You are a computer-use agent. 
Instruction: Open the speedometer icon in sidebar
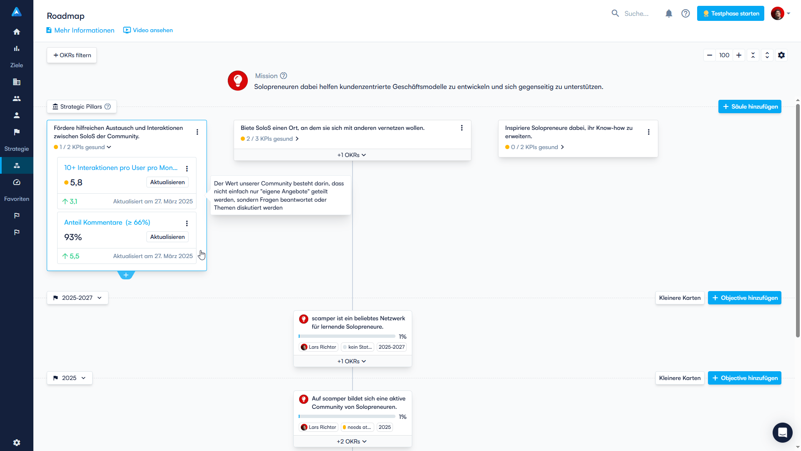[17, 182]
